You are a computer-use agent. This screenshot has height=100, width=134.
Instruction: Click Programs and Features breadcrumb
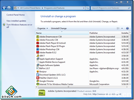(x=54, y=8)
